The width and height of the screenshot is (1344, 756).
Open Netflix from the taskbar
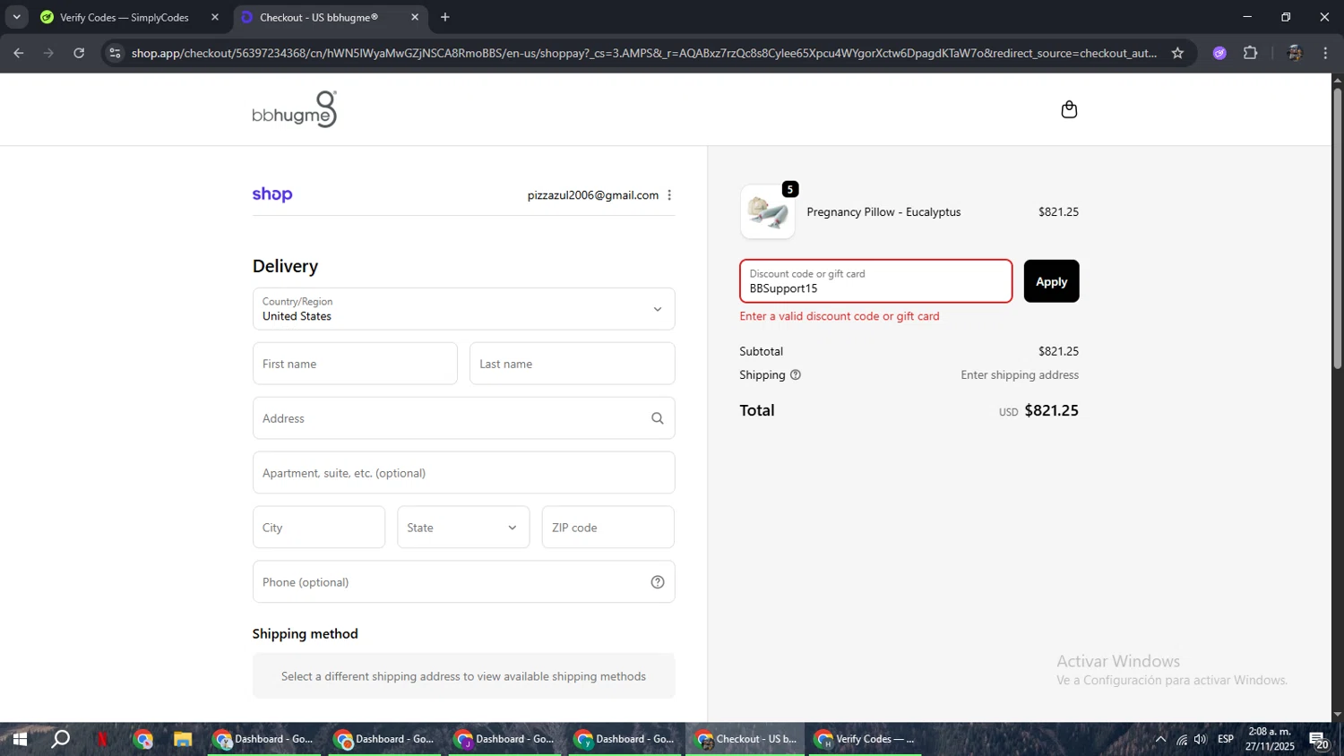102,740
